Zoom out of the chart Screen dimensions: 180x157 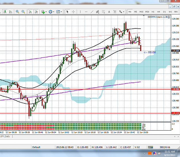point(23,12)
